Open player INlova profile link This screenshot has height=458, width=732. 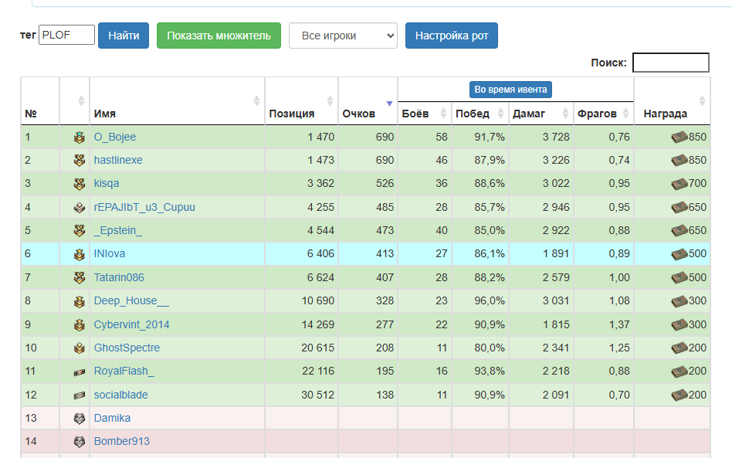tap(110, 254)
